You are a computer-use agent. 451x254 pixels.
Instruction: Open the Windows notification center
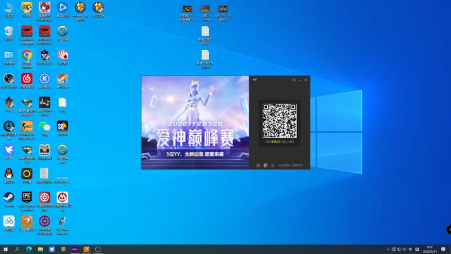443,249
